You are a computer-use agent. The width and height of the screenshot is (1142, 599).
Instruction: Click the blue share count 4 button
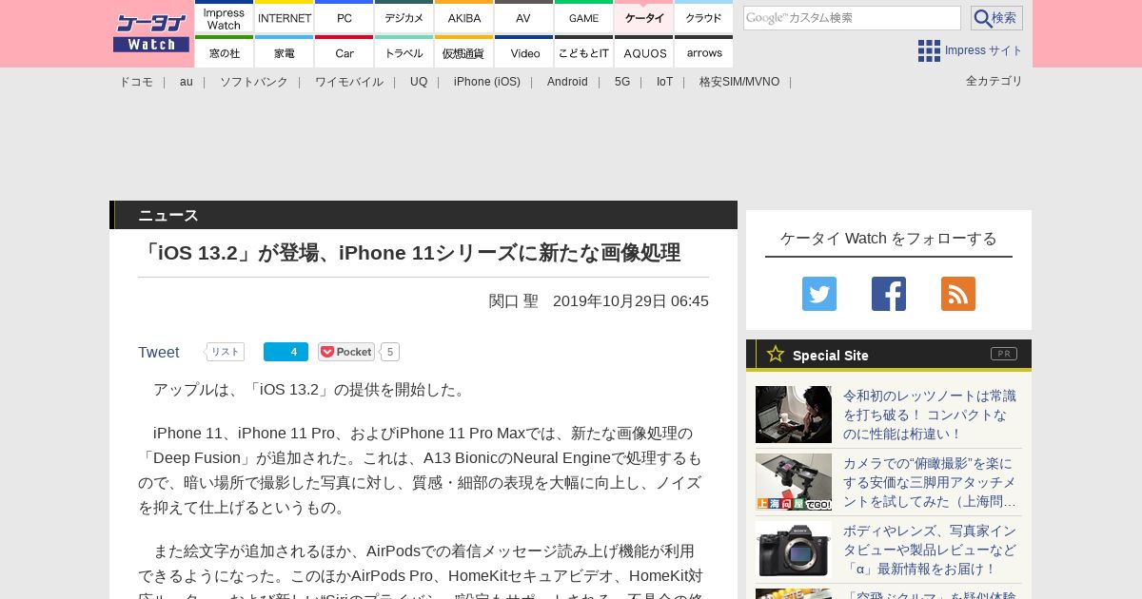[x=285, y=352]
